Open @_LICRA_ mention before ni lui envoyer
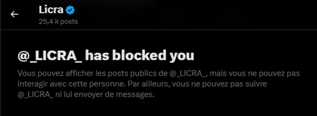 [35, 95]
